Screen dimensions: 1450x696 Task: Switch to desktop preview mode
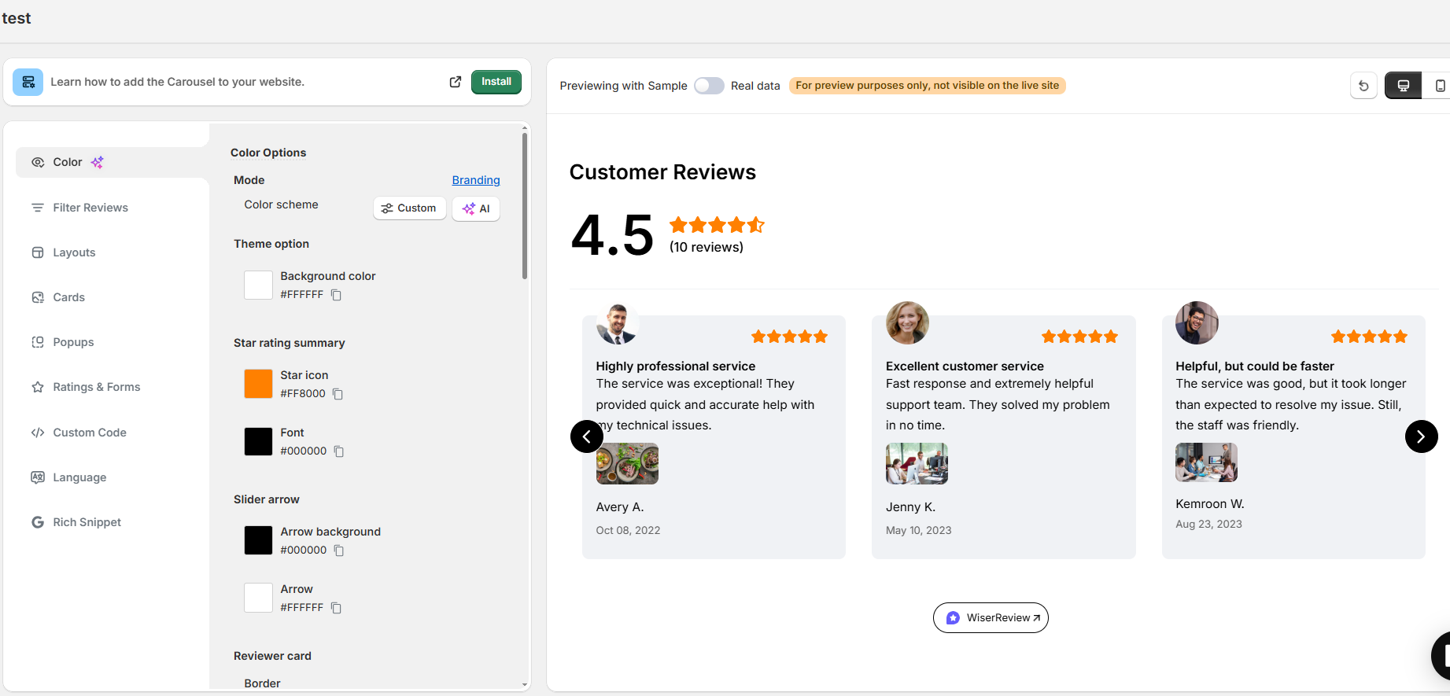pyautogui.click(x=1403, y=86)
